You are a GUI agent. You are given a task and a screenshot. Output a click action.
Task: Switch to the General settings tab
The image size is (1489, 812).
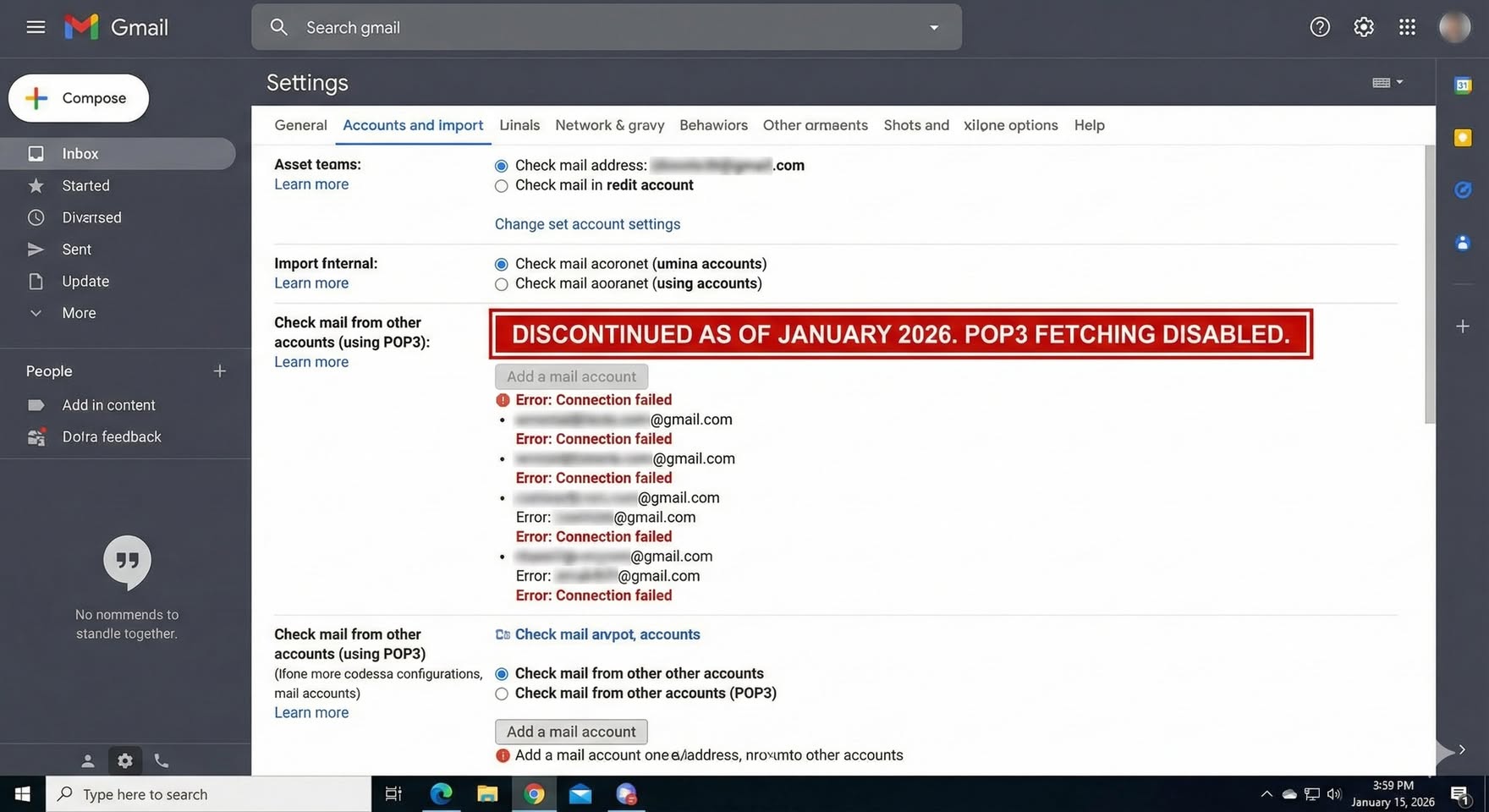click(300, 125)
